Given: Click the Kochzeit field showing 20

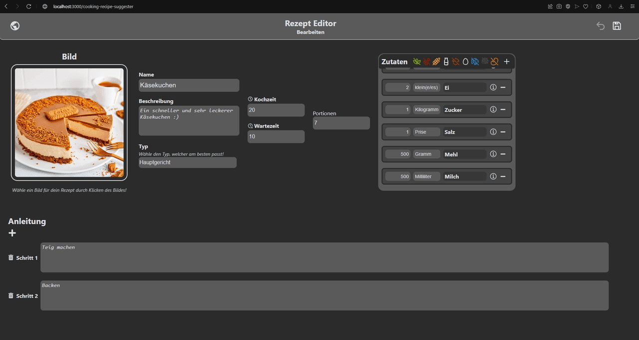Looking at the screenshot, I should click(x=276, y=110).
